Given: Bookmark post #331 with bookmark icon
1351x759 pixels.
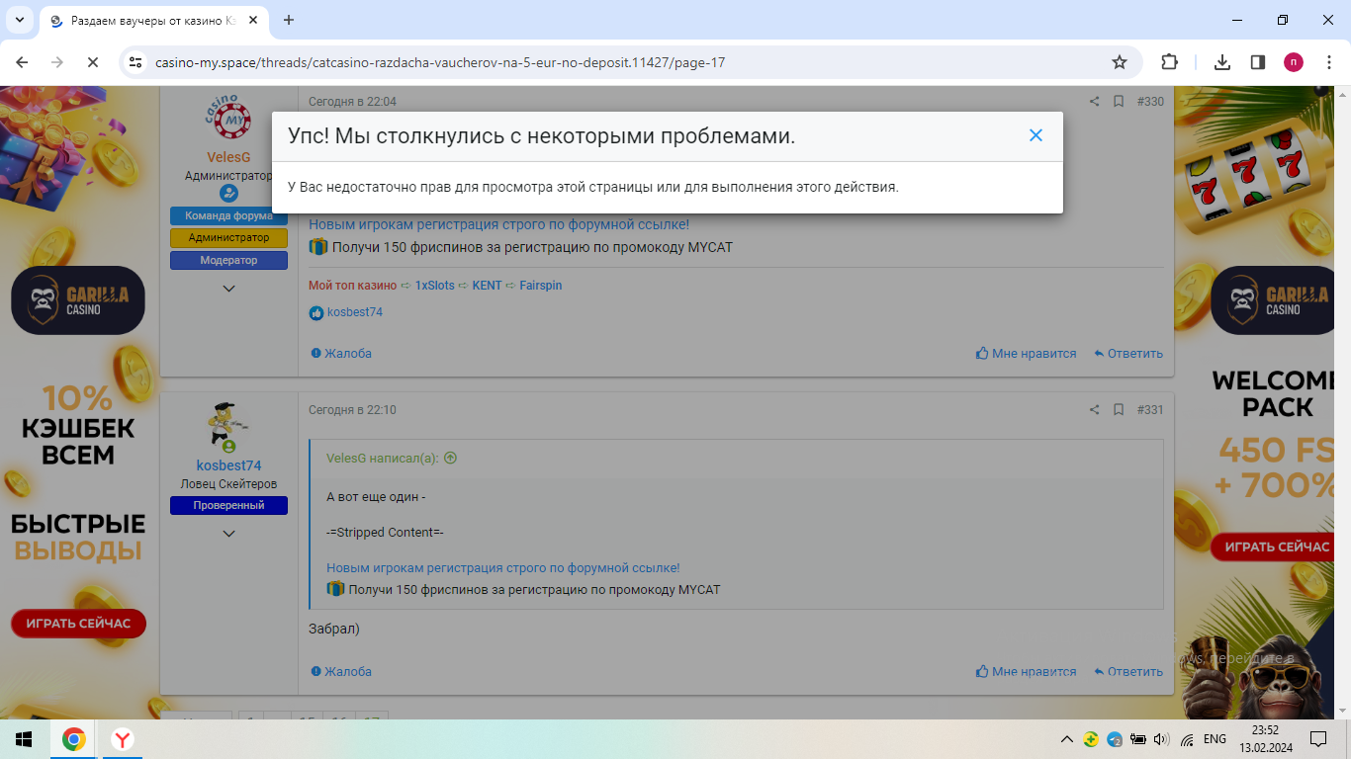Looking at the screenshot, I should (1119, 410).
